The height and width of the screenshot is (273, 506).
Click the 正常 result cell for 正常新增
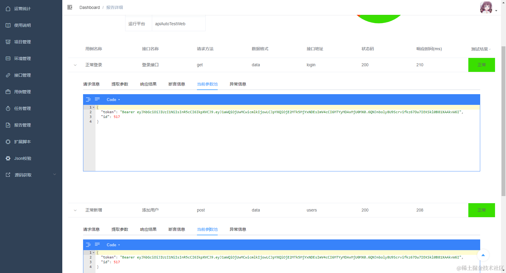[482, 210]
